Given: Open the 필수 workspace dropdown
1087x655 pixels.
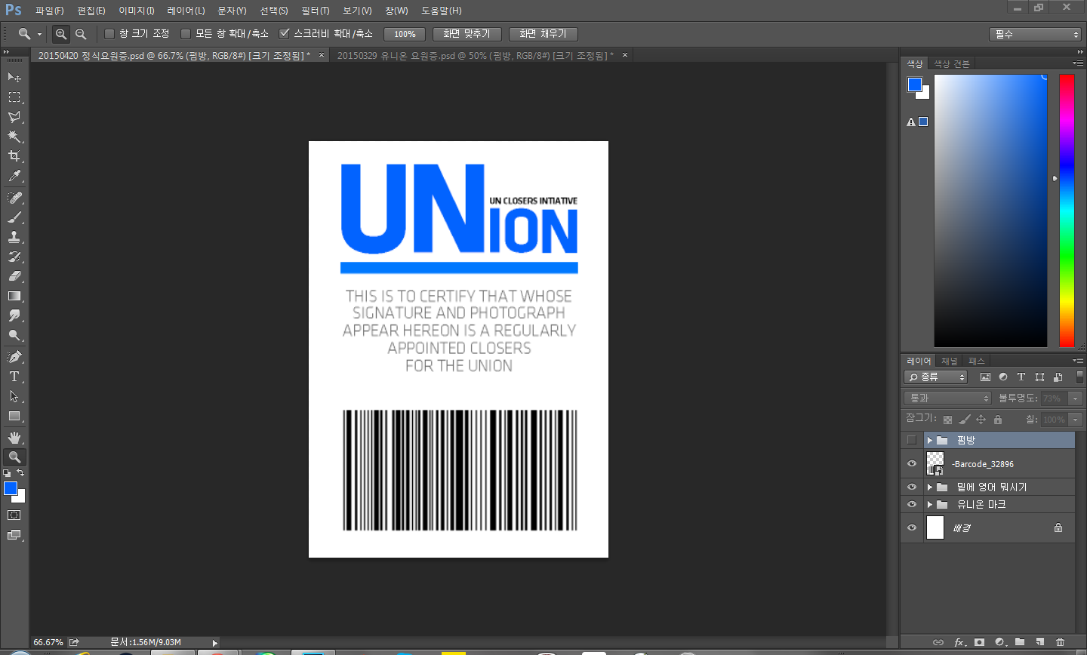Looking at the screenshot, I should tap(1036, 34).
